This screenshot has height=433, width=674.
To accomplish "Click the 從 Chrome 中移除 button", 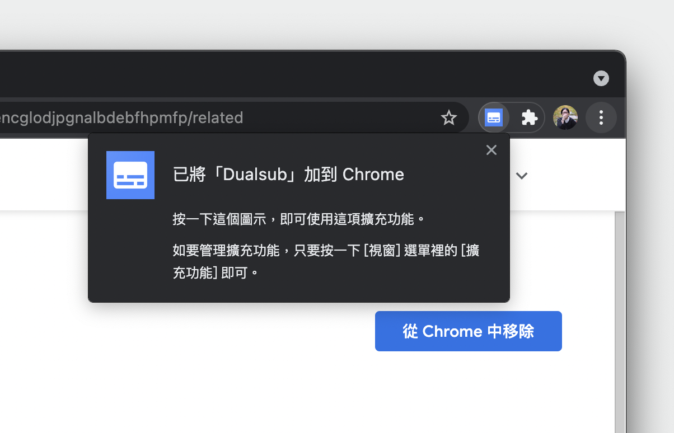I will coord(469,331).
